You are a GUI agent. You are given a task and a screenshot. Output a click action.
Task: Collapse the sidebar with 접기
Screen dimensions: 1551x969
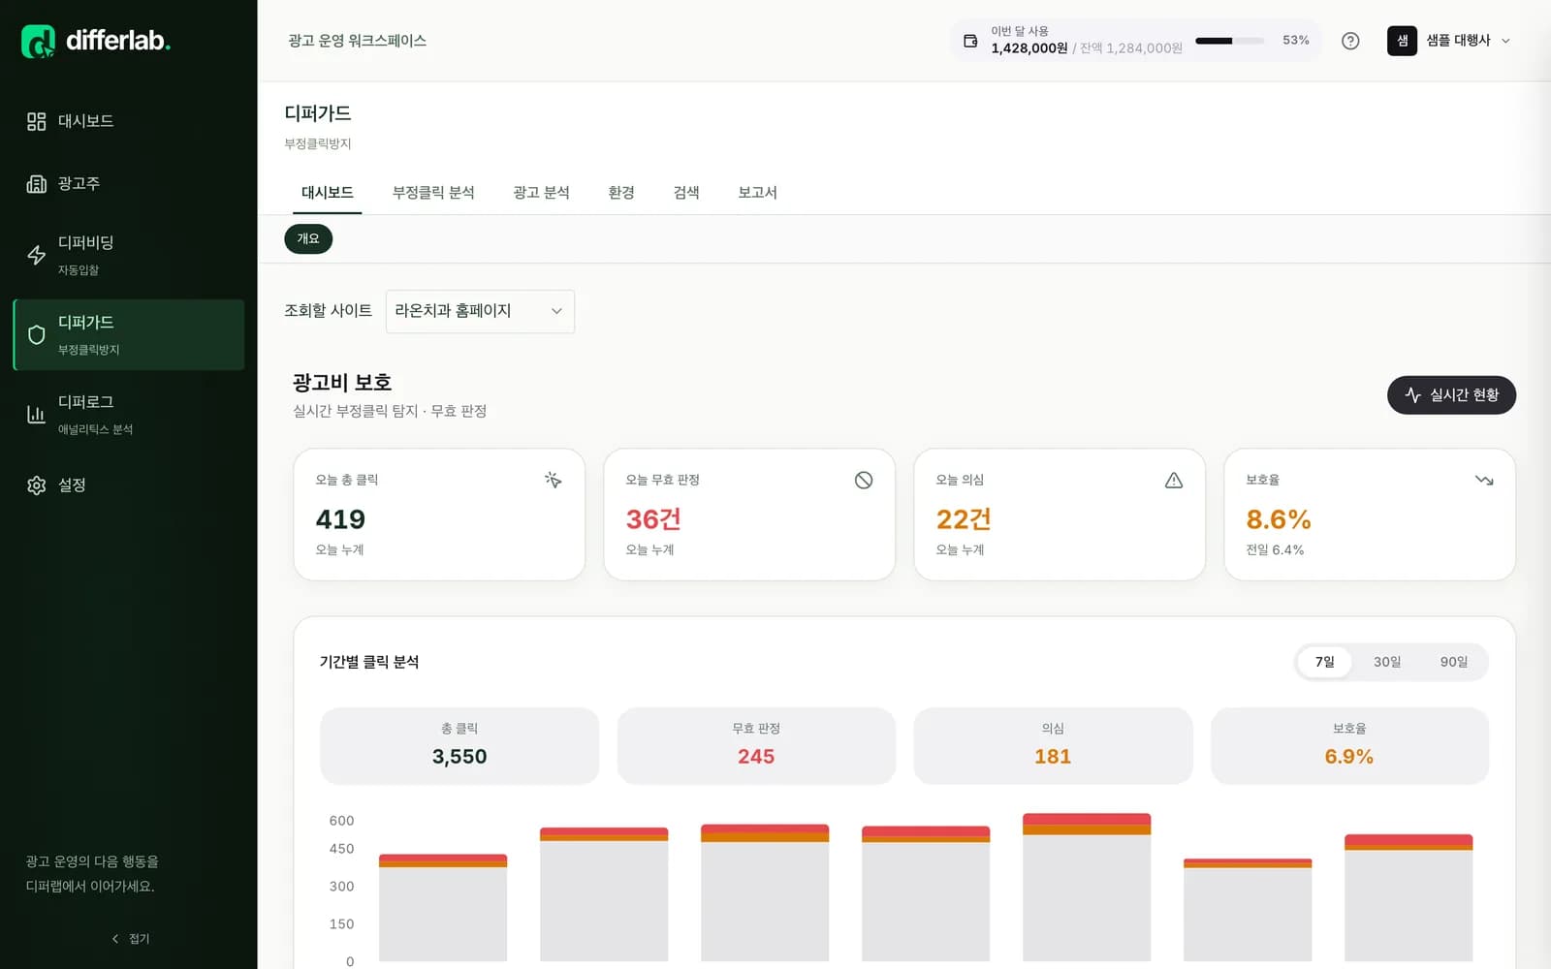tap(129, 938)
